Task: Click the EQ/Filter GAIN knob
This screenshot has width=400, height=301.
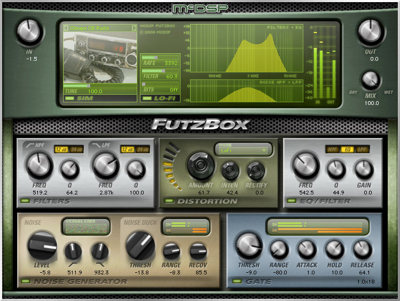Action: click(365, 170)
